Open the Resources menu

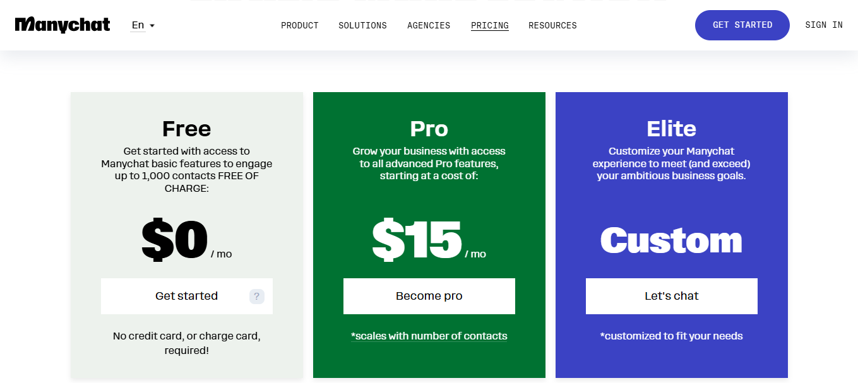552,26
